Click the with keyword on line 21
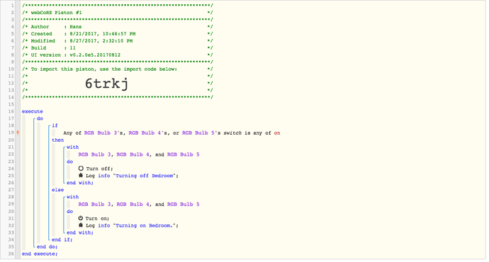Image resolution: width=489 pixels, height=262 pixels. [73, 147]
